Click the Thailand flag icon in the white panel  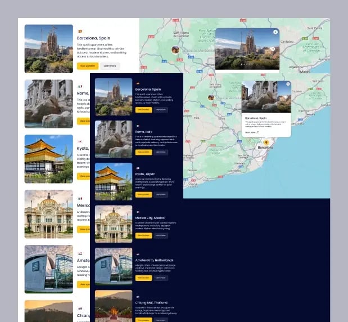pyautogui.click(x=80, y=308)
